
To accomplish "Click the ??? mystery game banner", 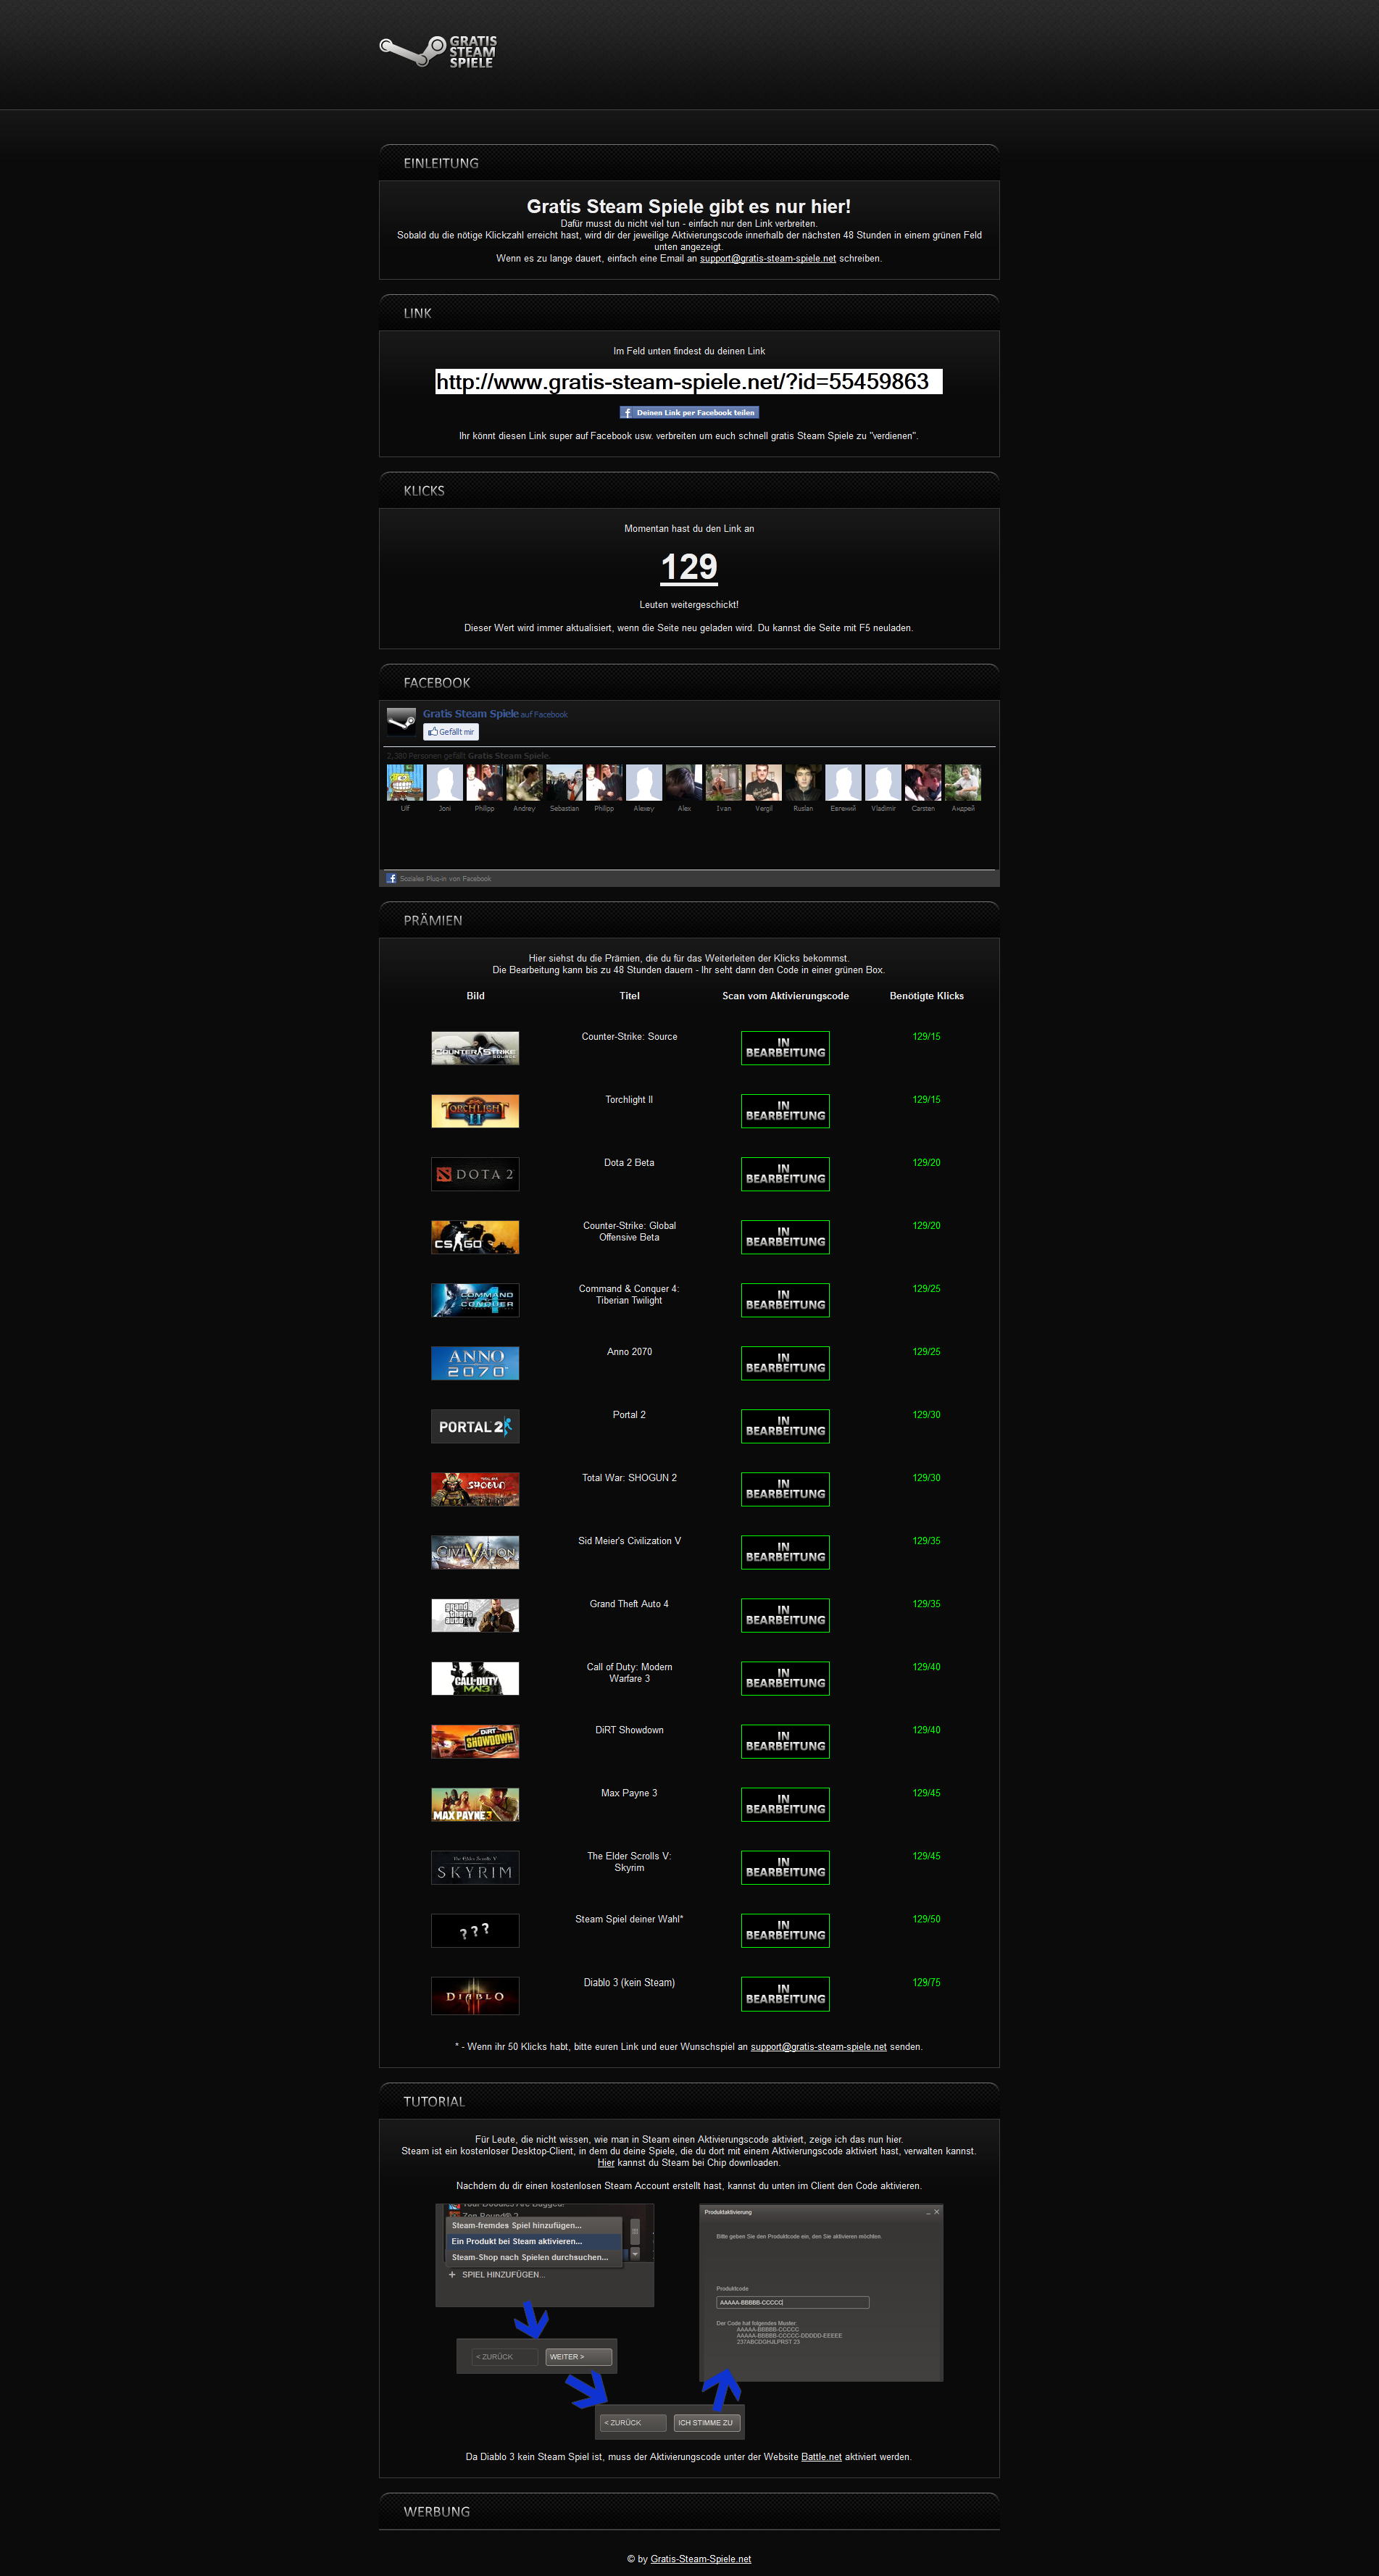I will tap(475, 1930).
